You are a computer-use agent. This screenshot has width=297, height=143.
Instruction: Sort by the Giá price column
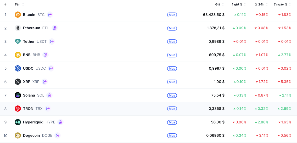point(220,4)
